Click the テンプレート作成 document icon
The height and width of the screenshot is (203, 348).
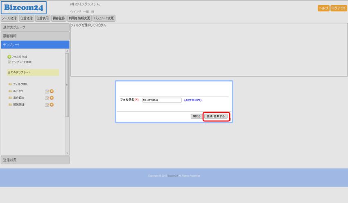pyautogui.click(x=9, y=62)
